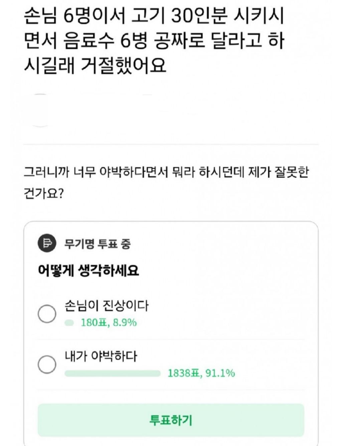Screen dimensions: 342x446
Task: Click the '음료수 6병 공짜로' title line
Action: tap(154, 41)
